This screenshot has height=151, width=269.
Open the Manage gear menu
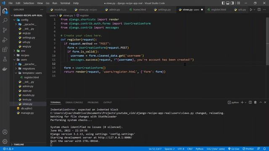coord(5,141)
